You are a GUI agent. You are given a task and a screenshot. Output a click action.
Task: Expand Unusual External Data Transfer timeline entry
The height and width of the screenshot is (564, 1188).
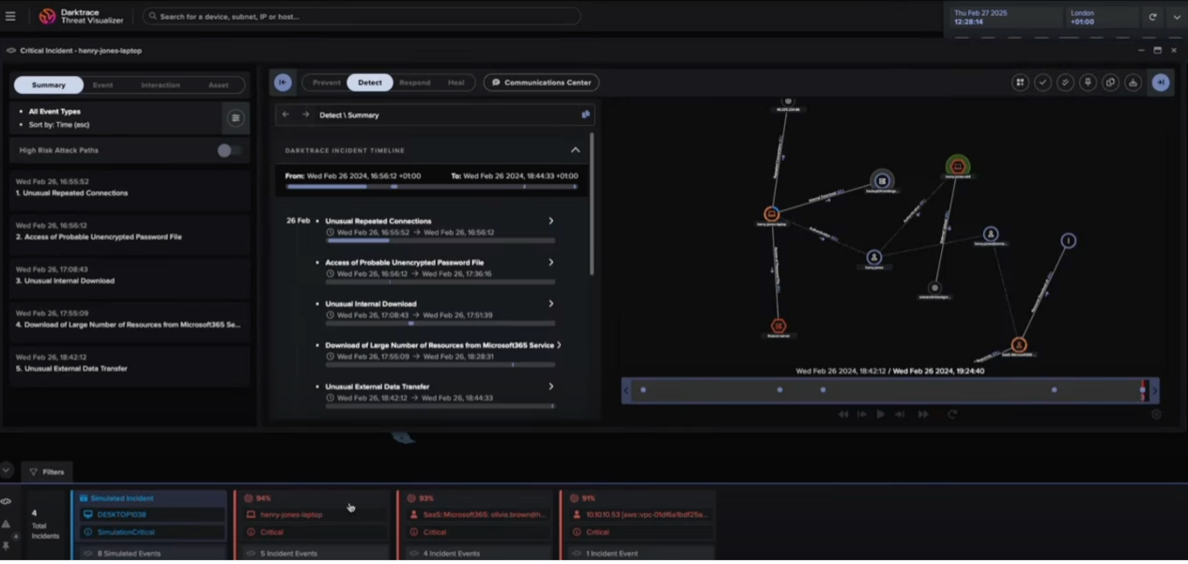tap(551, 387)
